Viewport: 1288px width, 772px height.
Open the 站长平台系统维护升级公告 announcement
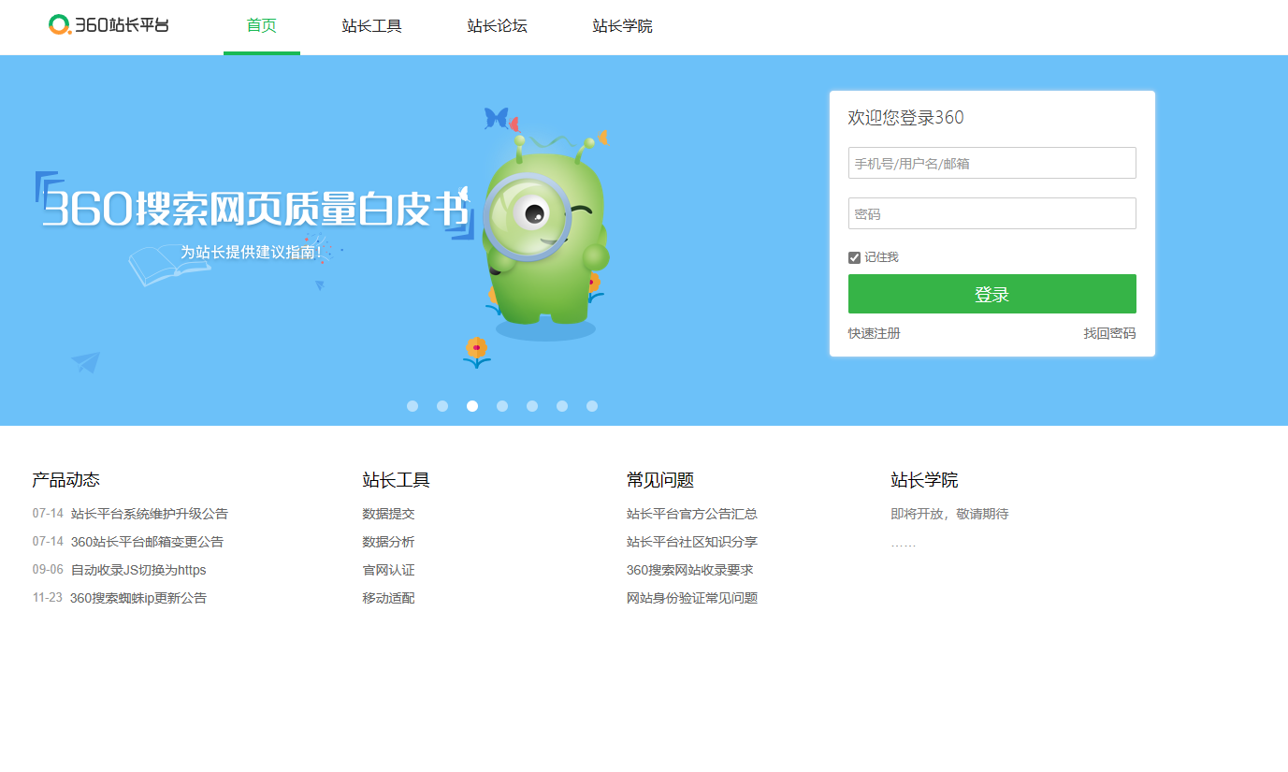(149, 514)
